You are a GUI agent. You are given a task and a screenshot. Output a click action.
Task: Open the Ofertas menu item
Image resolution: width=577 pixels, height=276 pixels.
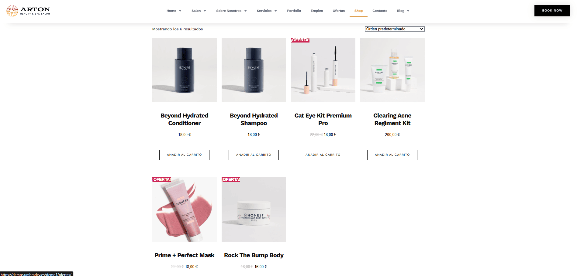tap(339, 11)
